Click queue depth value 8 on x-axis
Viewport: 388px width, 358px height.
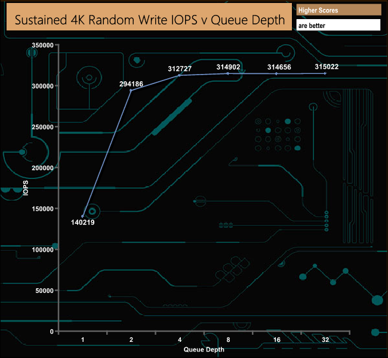tap(228, 340)
